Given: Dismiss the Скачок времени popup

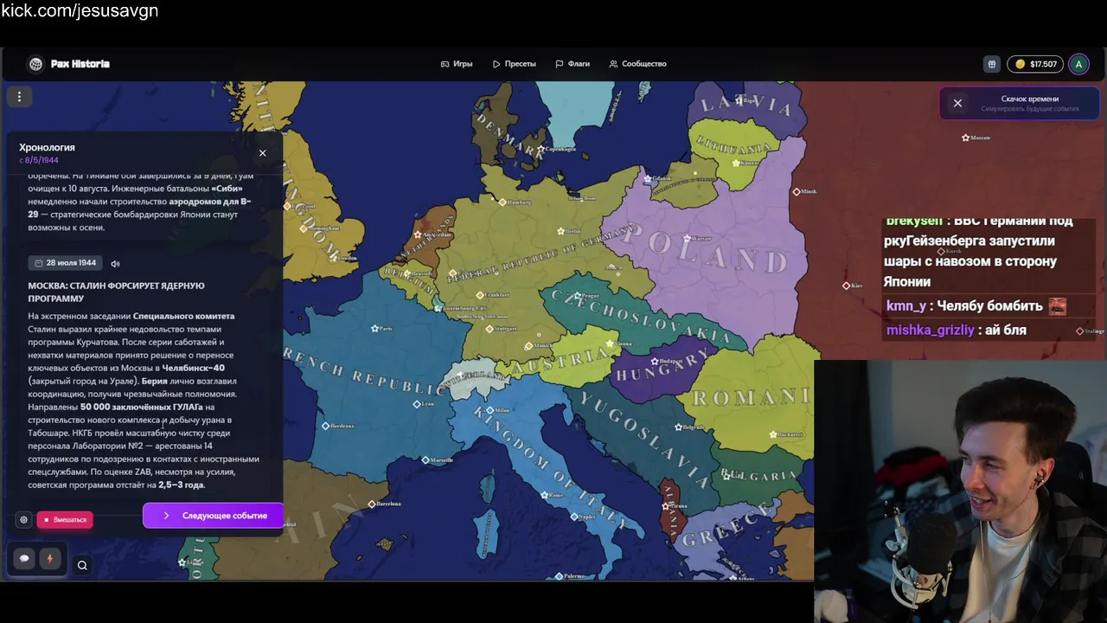Looking at the screenshot, I should coord(957,103).
